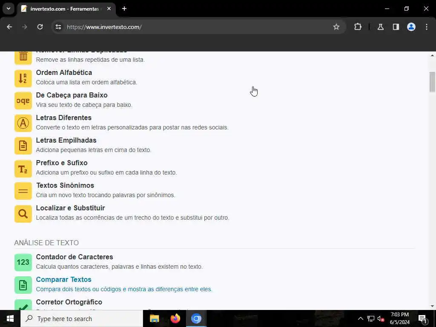Open the Prefixo e Sufixo link
436x327 pixels.
tap(62, 163)
